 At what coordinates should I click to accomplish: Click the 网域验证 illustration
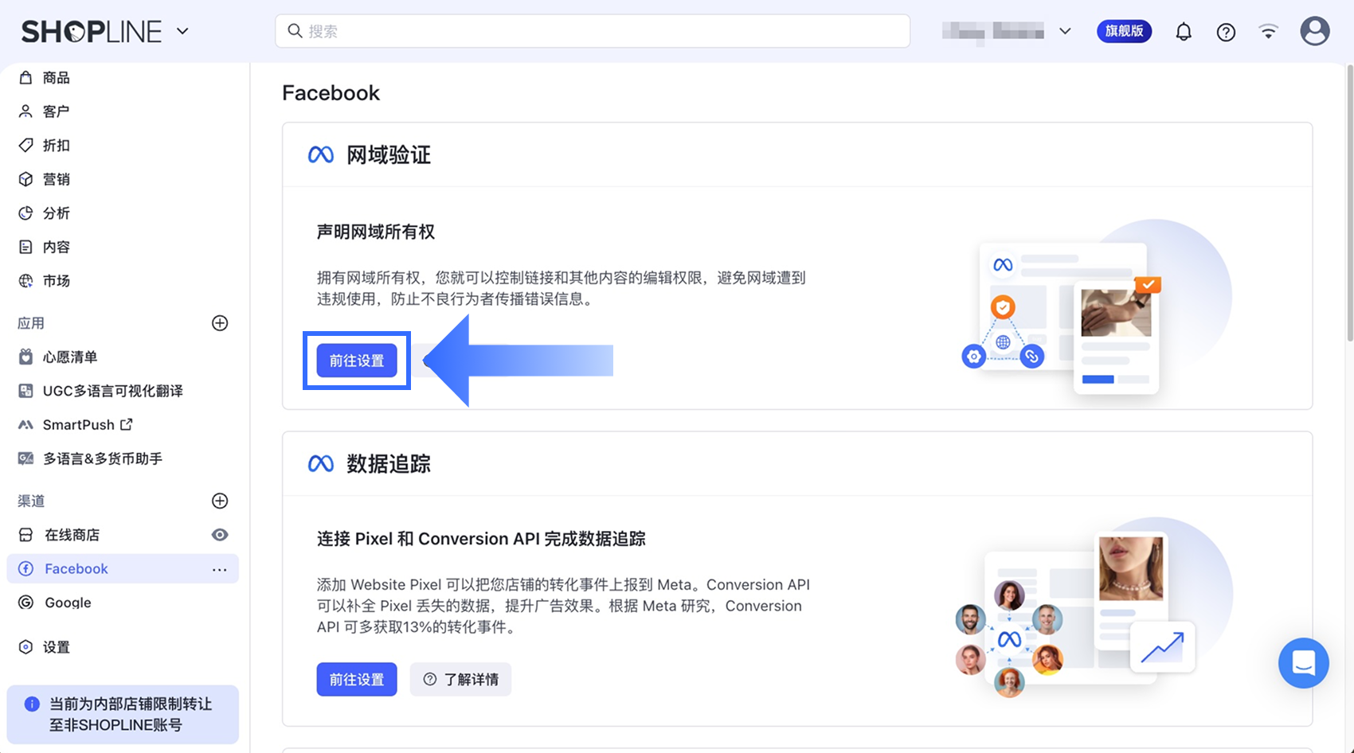click(x=1097, y=308)
